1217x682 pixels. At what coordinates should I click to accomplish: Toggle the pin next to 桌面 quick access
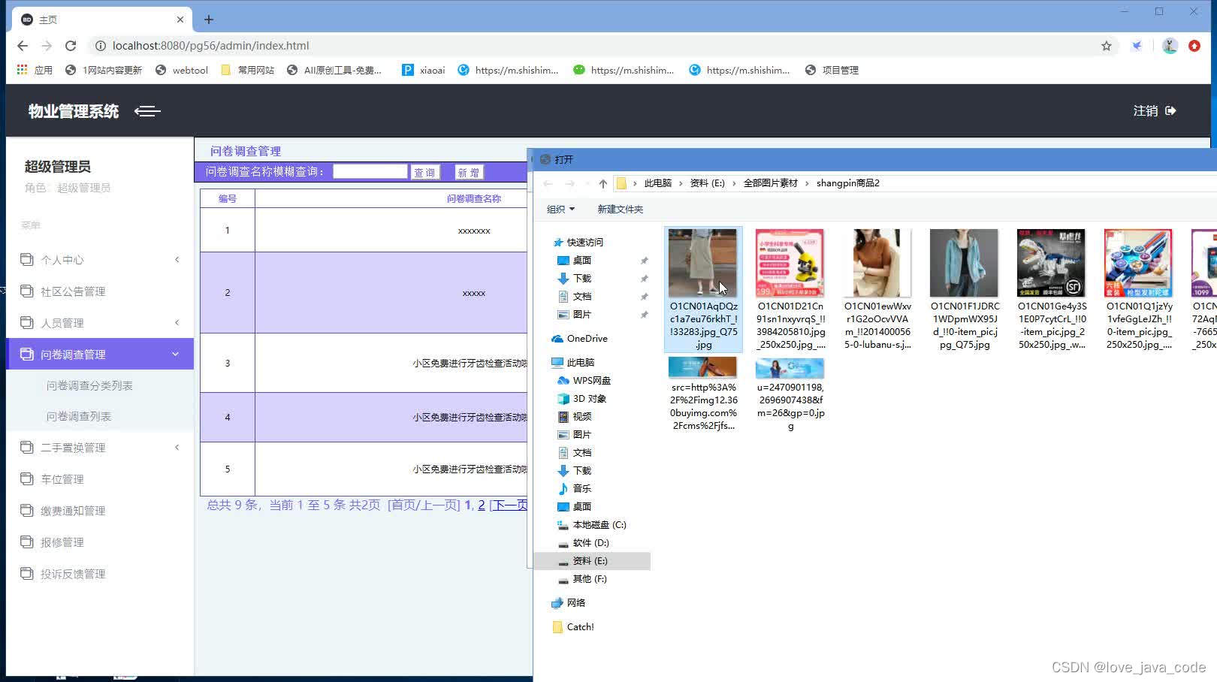point(644,260)
